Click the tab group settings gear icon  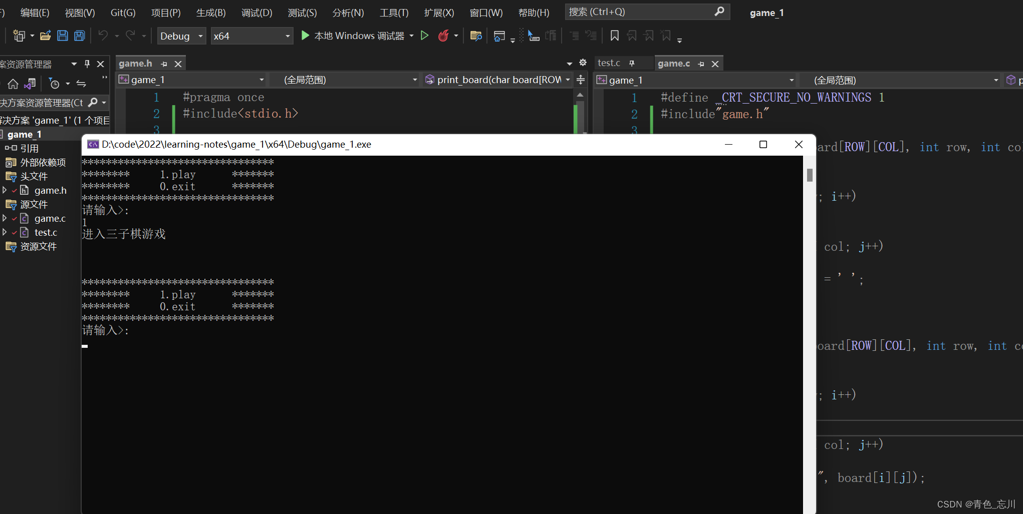[583, 63]
